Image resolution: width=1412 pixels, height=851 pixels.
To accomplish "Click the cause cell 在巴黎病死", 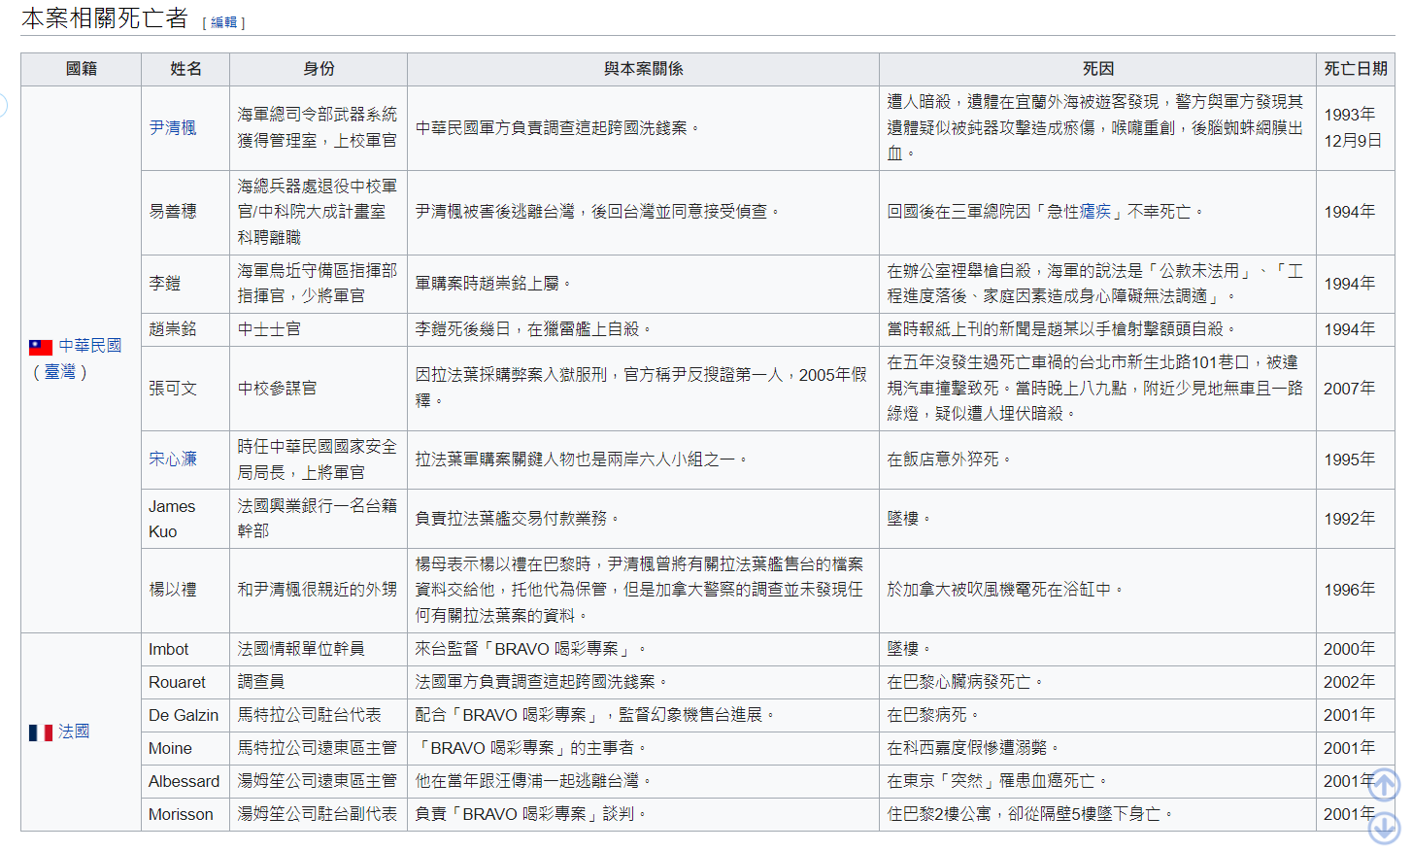I will tap(1098, 715).
